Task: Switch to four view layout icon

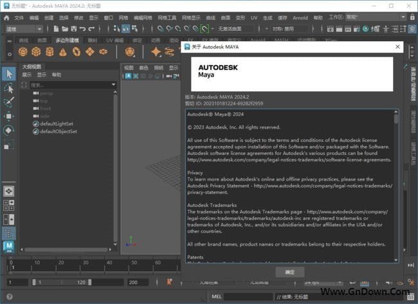Action: pos(9,206)
